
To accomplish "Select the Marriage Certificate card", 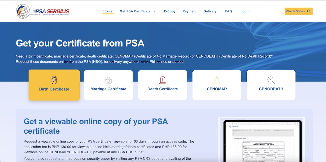I will (108, 85).
